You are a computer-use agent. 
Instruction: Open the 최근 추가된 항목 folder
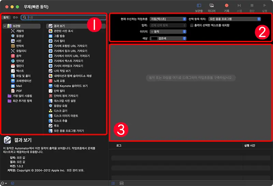(x=20, y=101)
